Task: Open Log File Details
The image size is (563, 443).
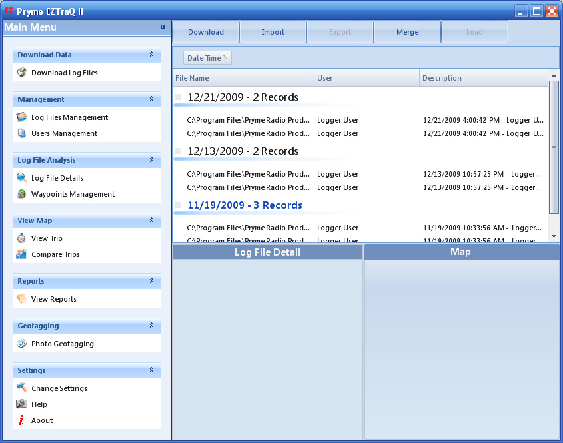Action: click(x=57, y=178)
